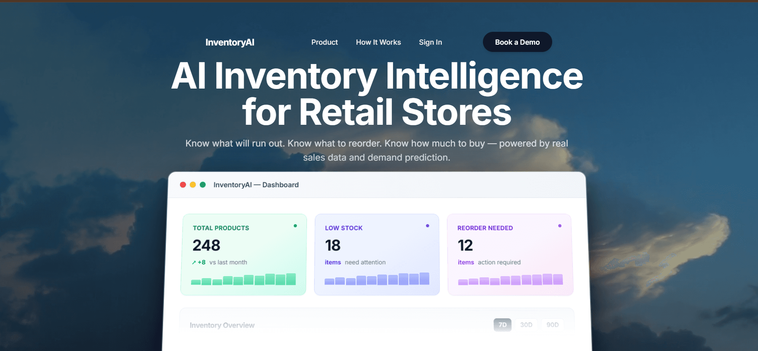Image resolution: width=758 pixels, height=351 pixels.
Task: Click the 'need attention' text
Action: (x=365, y=262)
